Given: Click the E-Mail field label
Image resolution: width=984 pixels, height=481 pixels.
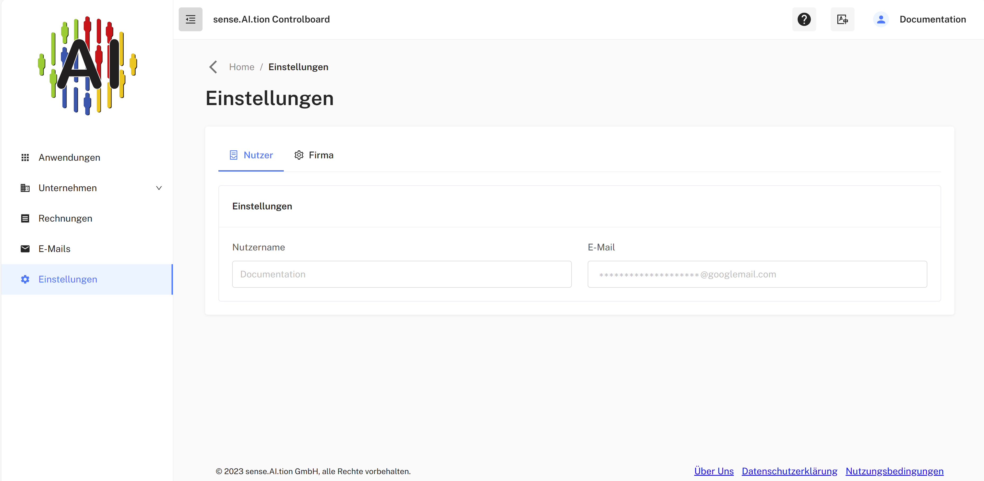Looking at the screenshot, I should 601,247.
